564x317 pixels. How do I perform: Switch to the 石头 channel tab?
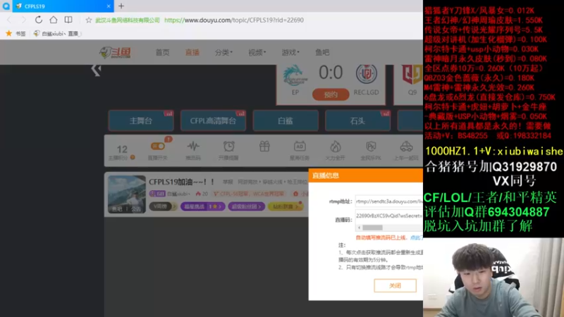tap(357, 120)
